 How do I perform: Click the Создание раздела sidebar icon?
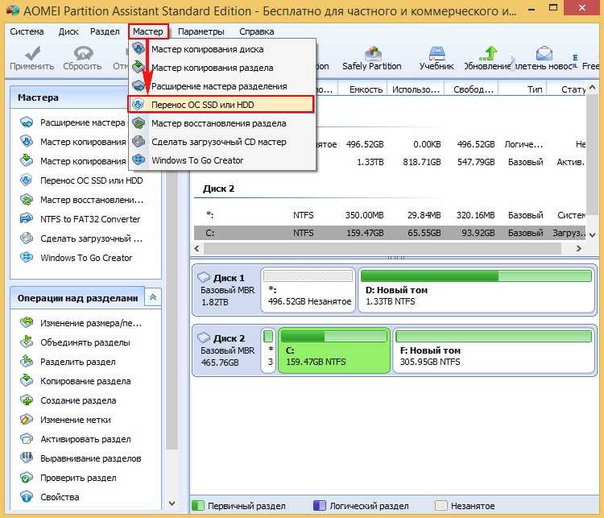(x=27, y=400)
